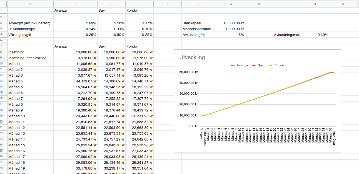Select the Månadssparande value 1,000.00 kr cell
Screen dimensions: 359x174
pos(231,29)
